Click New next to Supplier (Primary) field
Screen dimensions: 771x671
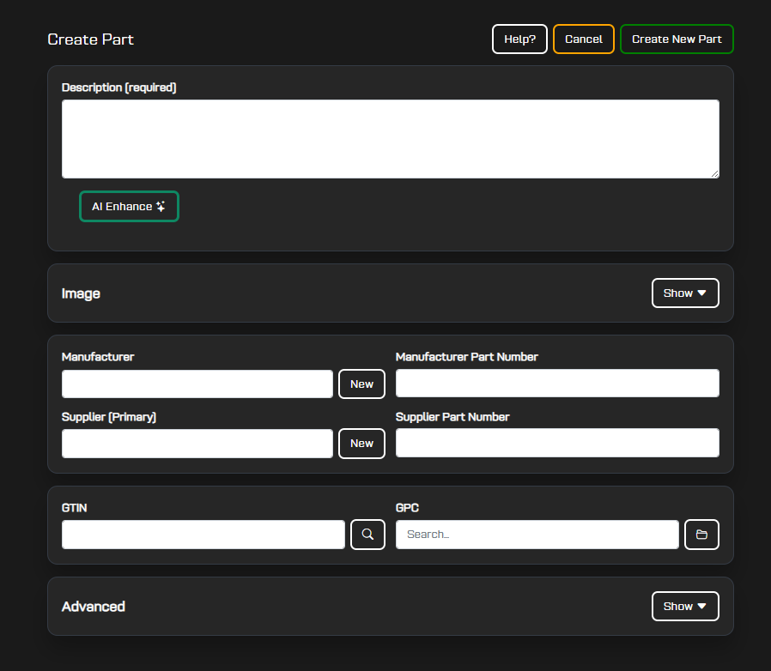tap(361, 444)
